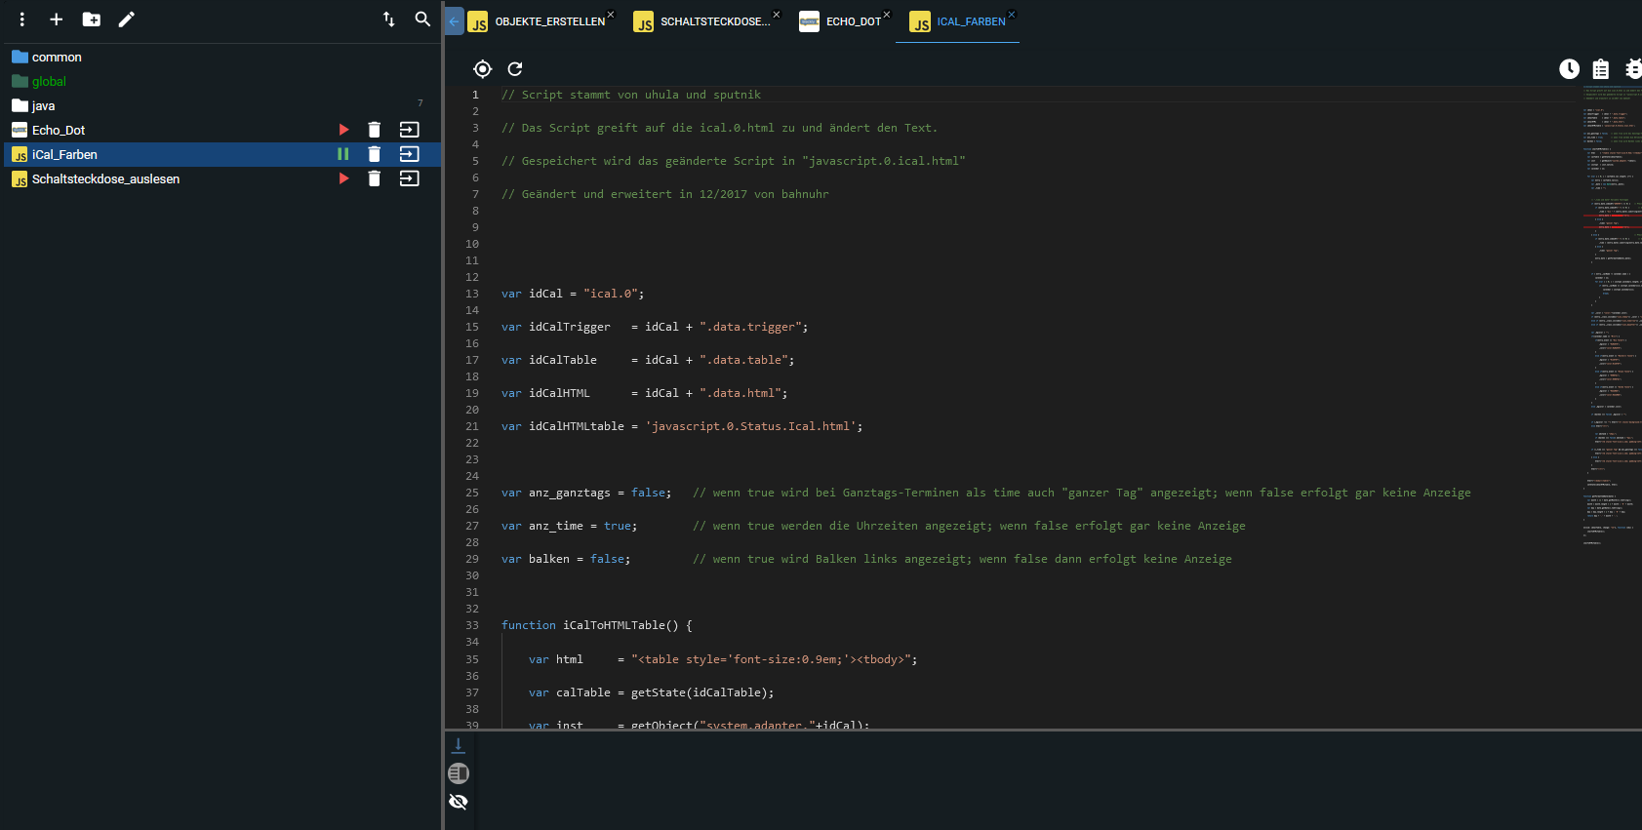The height and width of the screenshot is (830, 1642).
Task: Click line number 33 in gutter
Action: pyautogui.click(x=472, y=625)
